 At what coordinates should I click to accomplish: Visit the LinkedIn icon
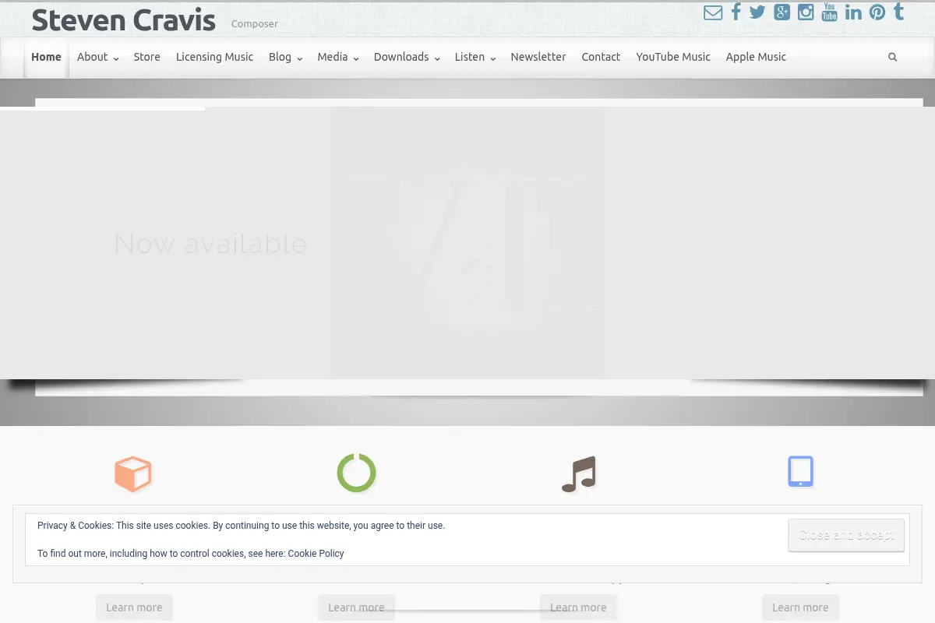(x=853, y=12)
